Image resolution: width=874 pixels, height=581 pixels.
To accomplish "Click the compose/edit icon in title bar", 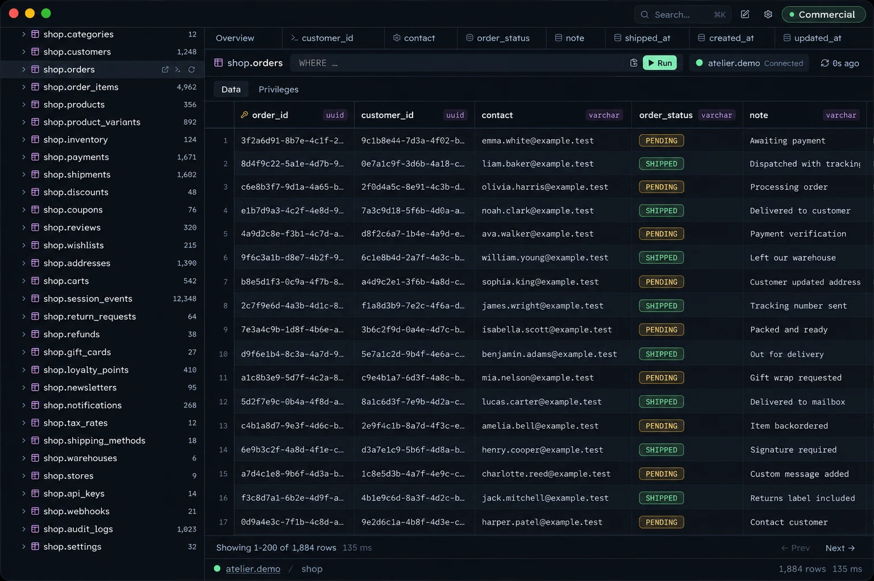I will [745, 14].
